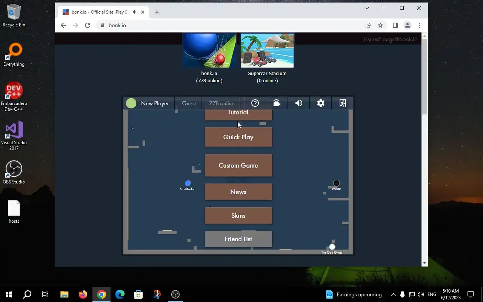Open the Recycle Bin desktop icon

pos(14,16)
